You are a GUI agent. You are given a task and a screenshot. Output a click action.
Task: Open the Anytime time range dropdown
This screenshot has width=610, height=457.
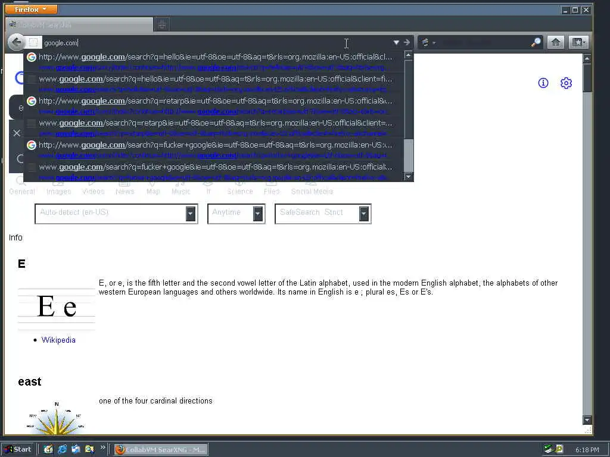tap(236, 214)
